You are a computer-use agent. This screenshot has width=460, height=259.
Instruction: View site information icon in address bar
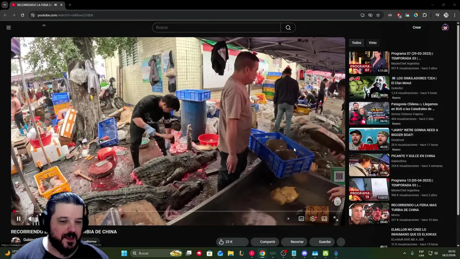click(x=33, y=15)
